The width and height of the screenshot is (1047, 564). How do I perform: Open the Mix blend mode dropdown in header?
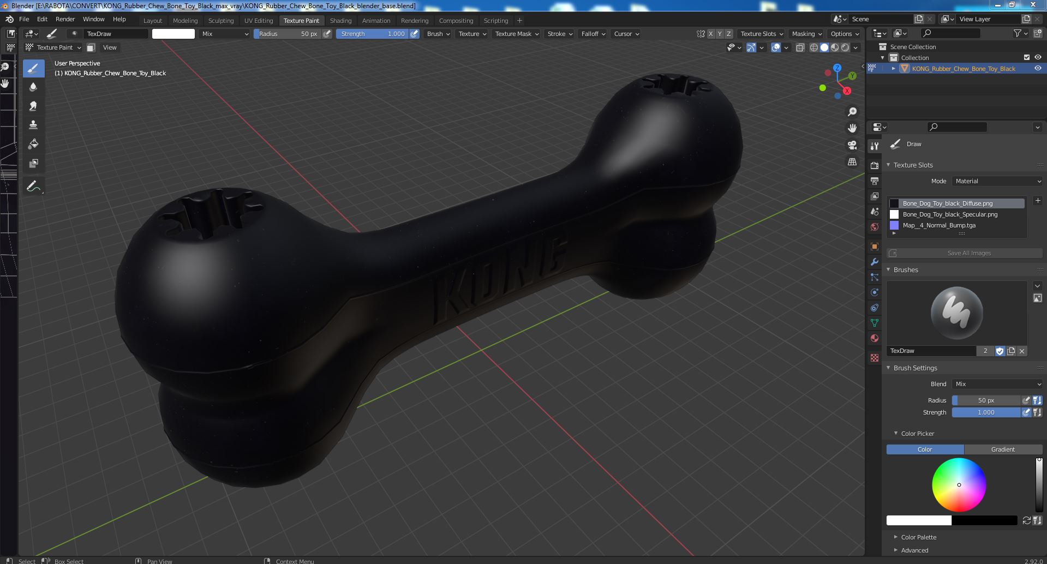(x=224, y=34)
